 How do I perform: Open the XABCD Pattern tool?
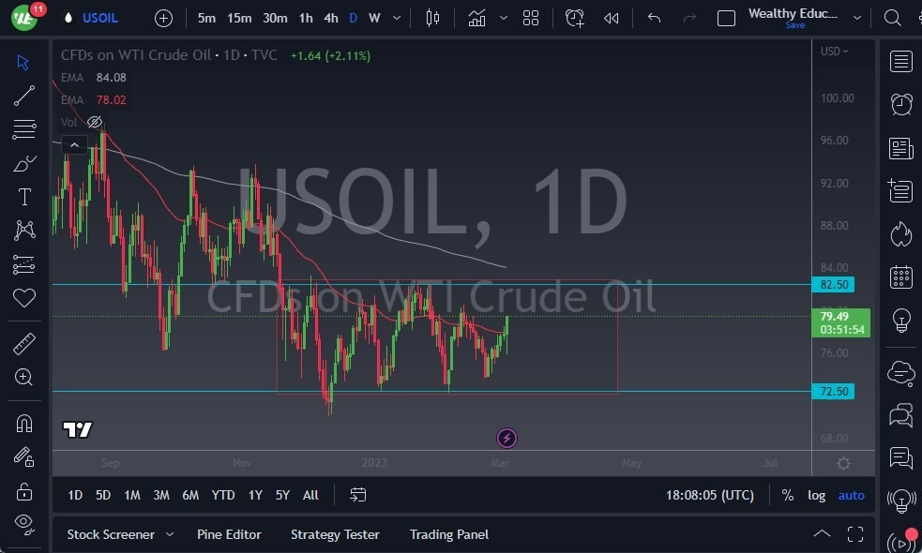(x=23, y=231)
